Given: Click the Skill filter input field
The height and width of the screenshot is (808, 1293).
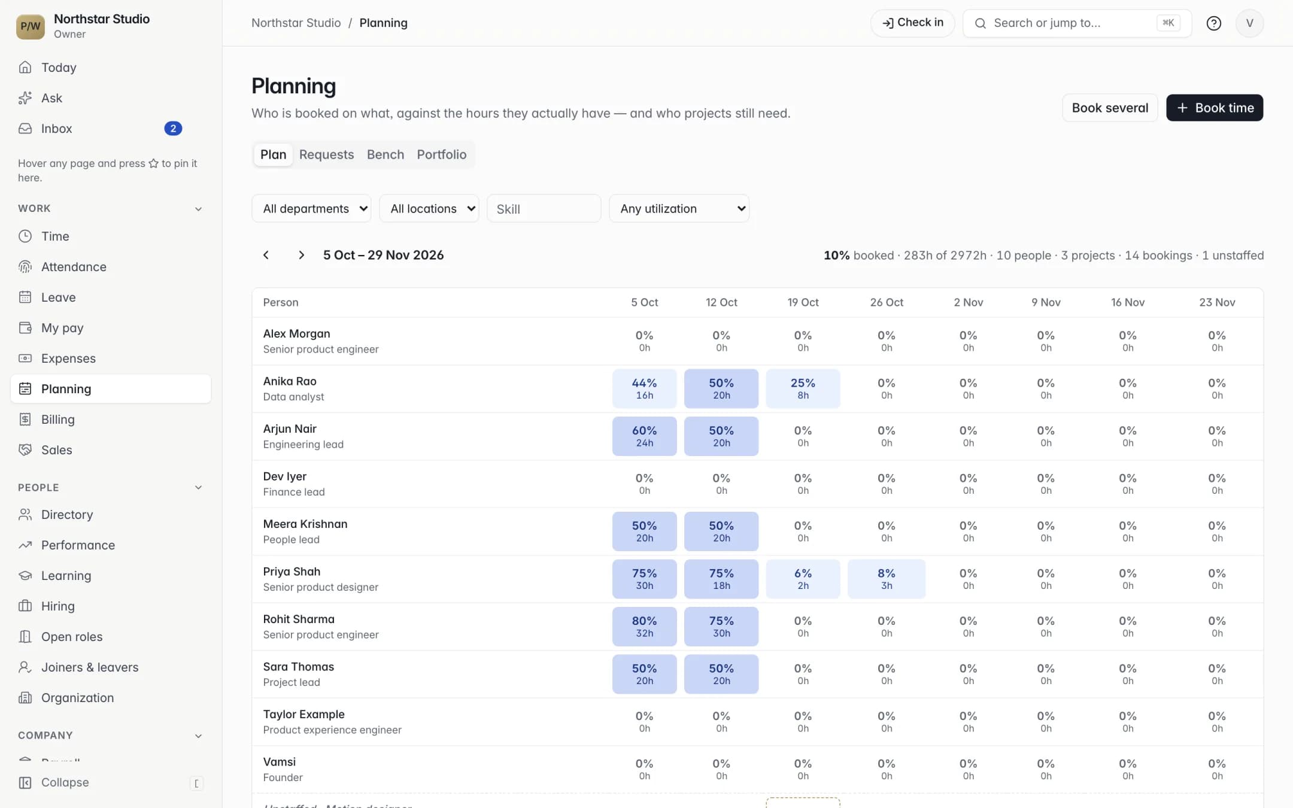Looking at the screenshot, I should 544,208.
